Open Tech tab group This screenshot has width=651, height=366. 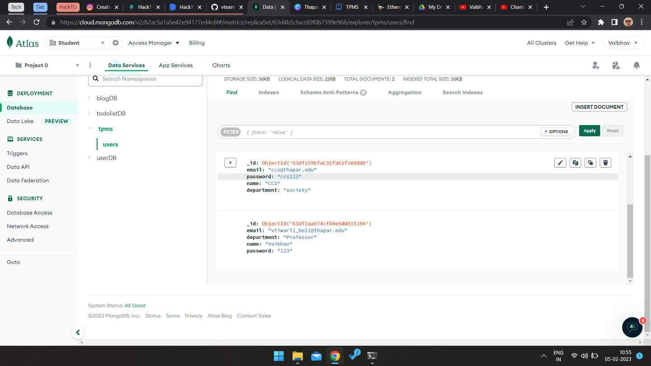[x=16, y=7]
